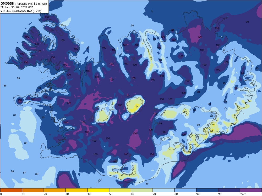Click the "85" humidity value on the map
This screenshot has width=262, height=196.
click(x=147, y=184)
